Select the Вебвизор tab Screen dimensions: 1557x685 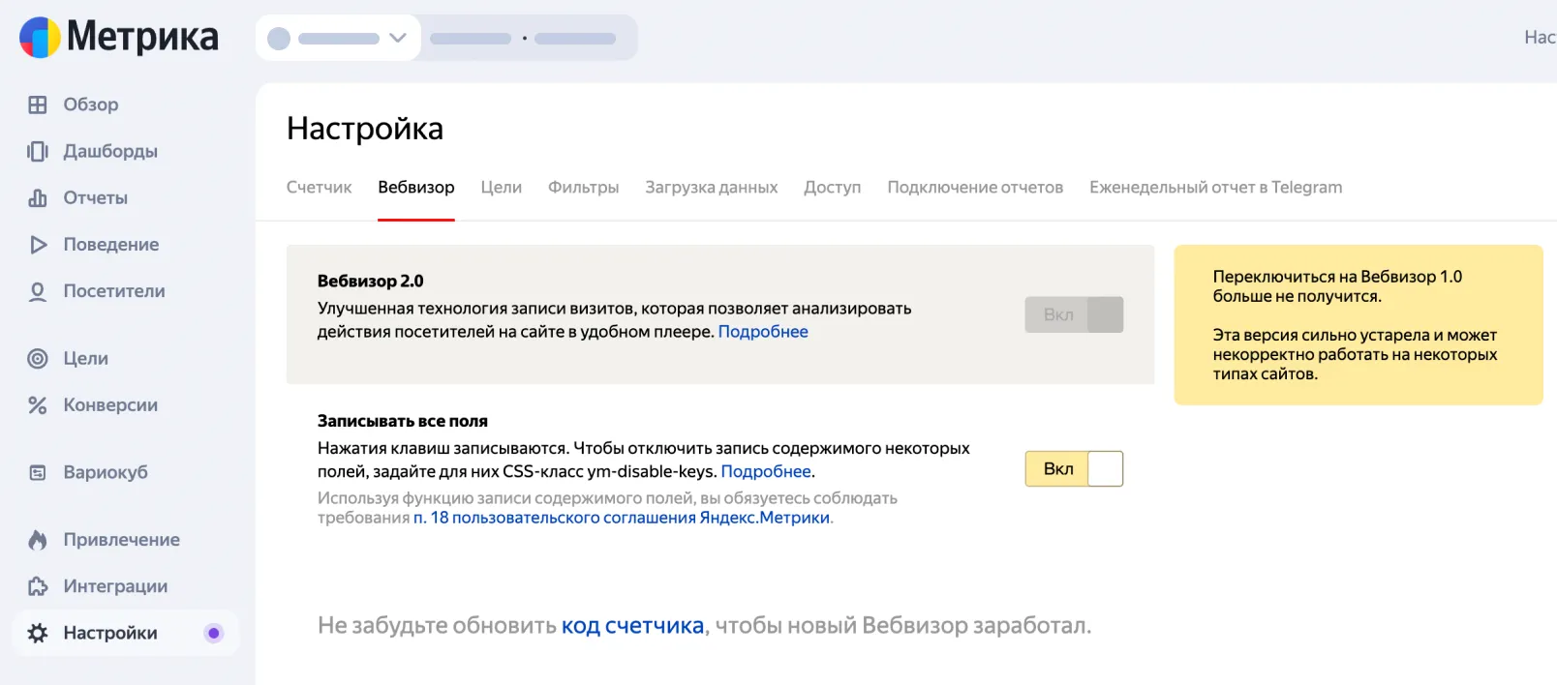coord(416,187)
